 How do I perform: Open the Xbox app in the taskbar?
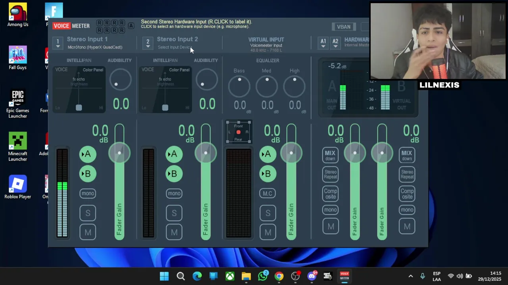230,276
